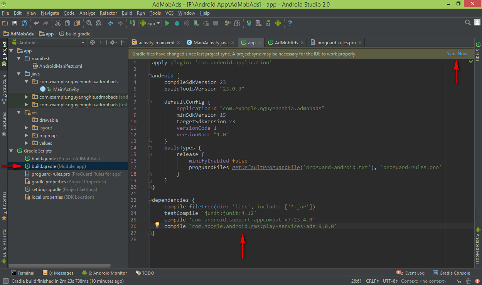Image resolution: width=482 pixels, height=285 pixels.
Task: Open the VCS menu
Action: pos(169,13)
